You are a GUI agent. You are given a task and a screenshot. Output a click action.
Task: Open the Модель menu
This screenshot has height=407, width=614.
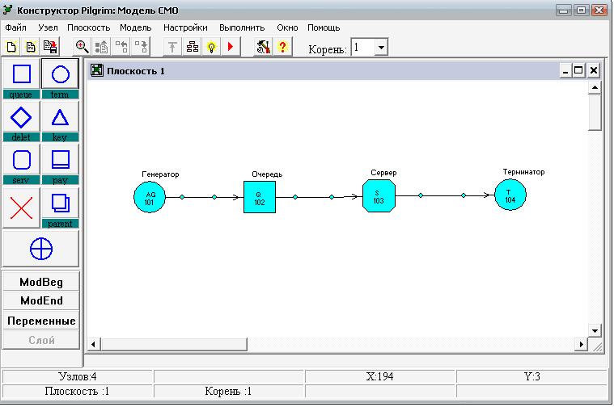pos(135,27)
